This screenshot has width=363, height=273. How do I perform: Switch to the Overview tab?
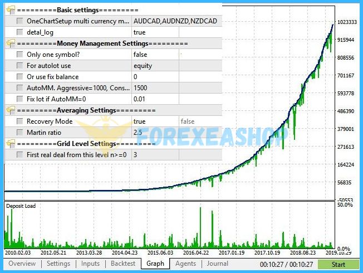(x=22, y=264)
